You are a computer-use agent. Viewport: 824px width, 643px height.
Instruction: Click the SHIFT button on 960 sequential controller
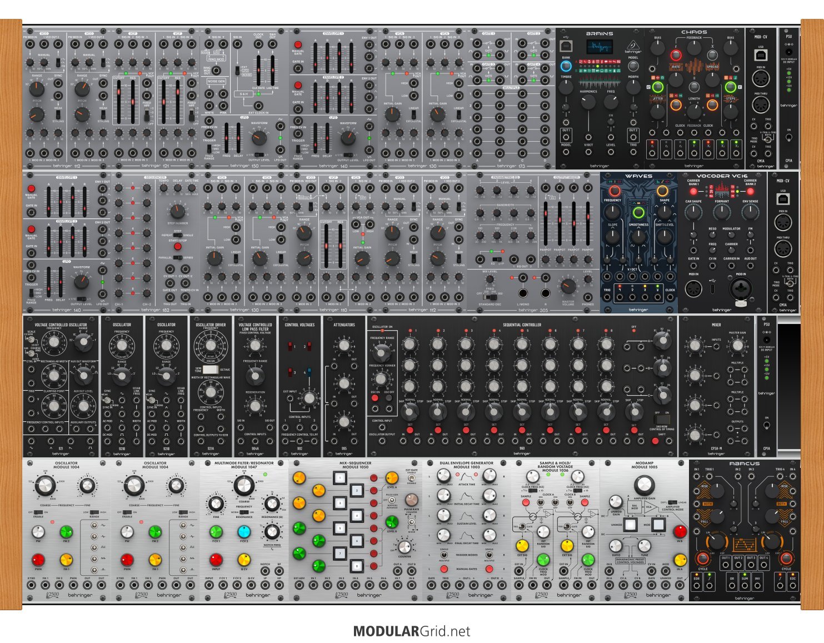pyautogui.click(x=655, y=441)
